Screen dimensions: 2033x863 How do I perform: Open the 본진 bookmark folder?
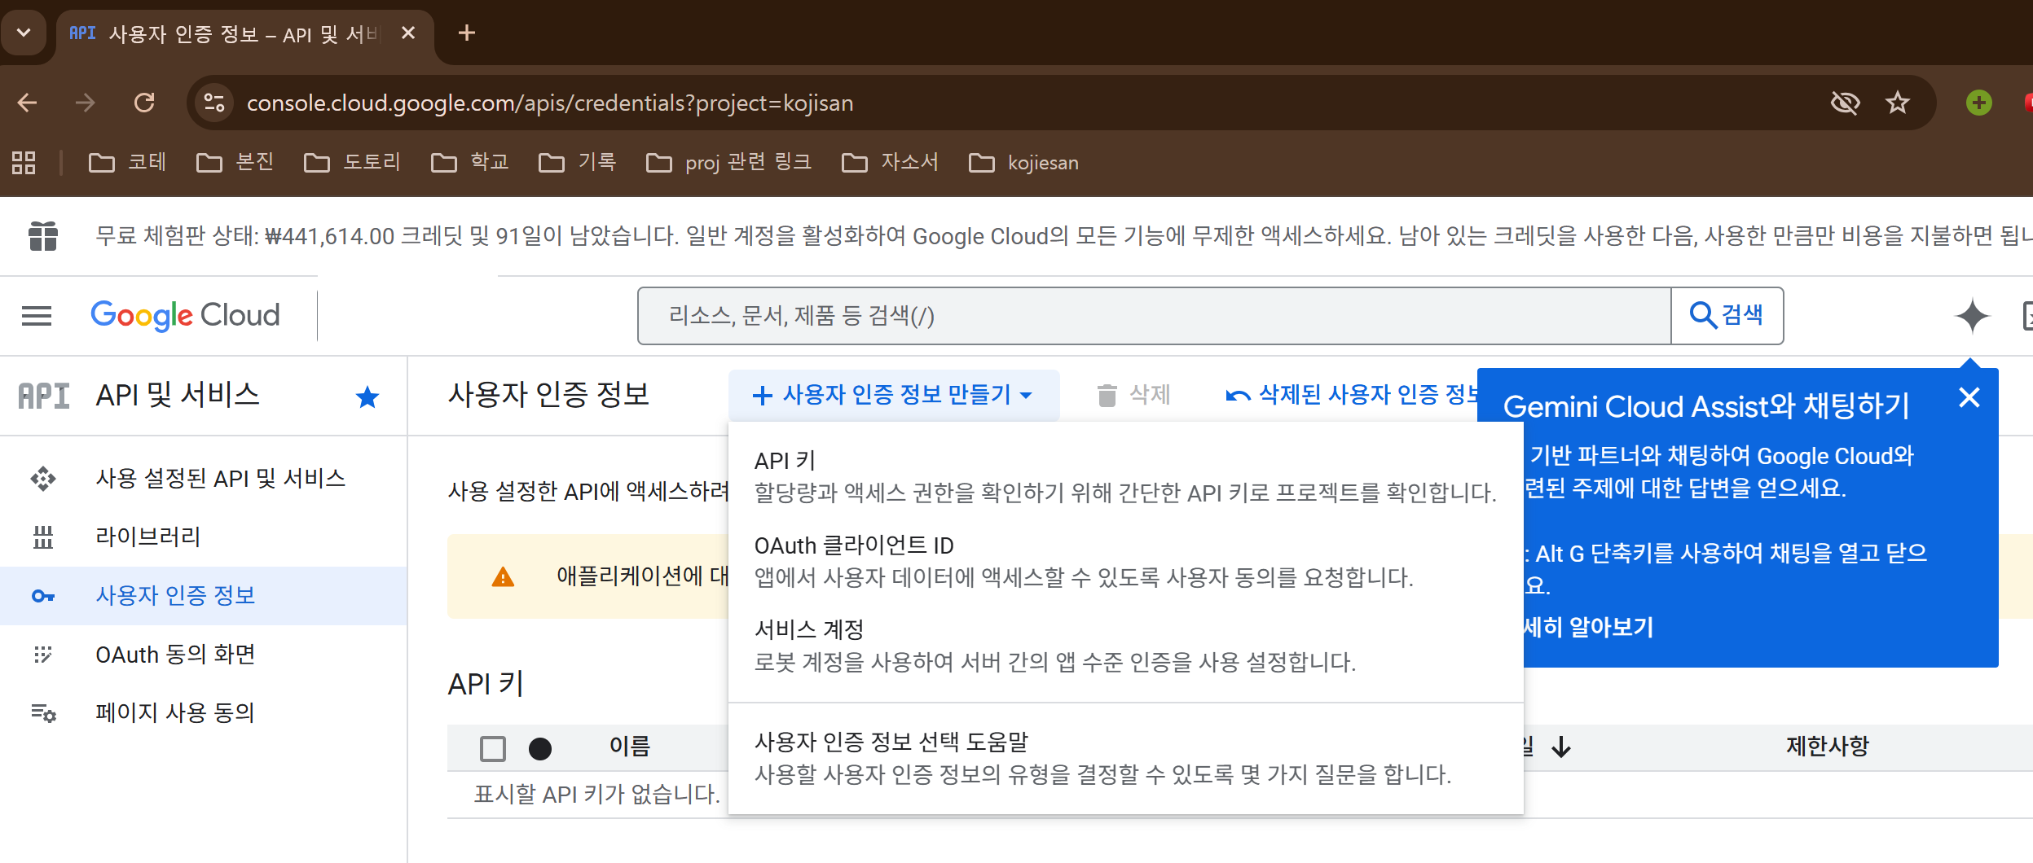tap(235, 163)
